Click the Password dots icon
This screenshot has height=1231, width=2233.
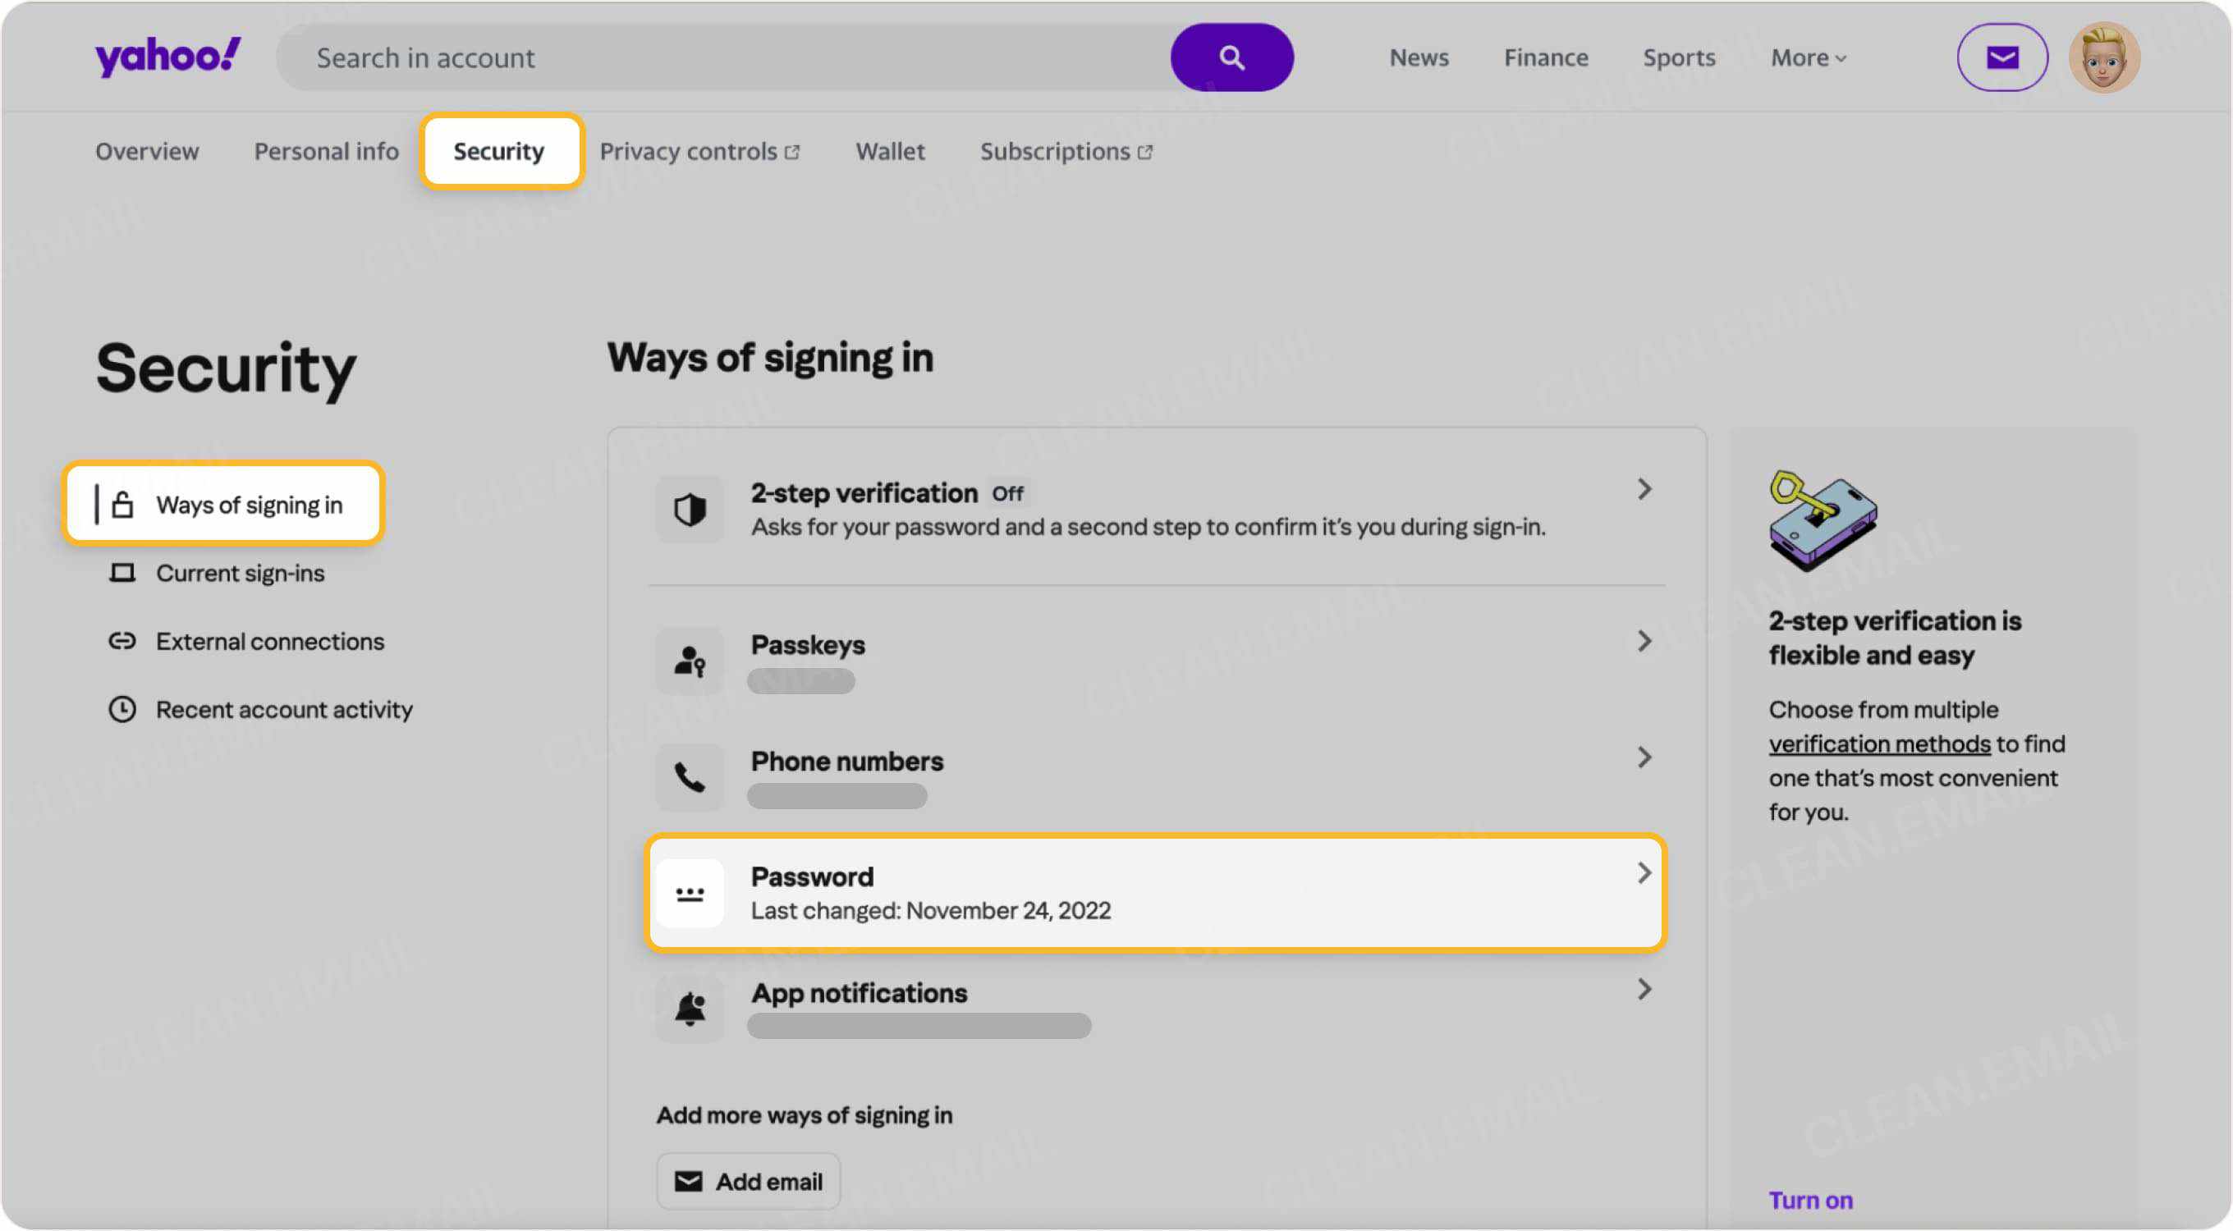pyautogui.click(x=690, y=893)
